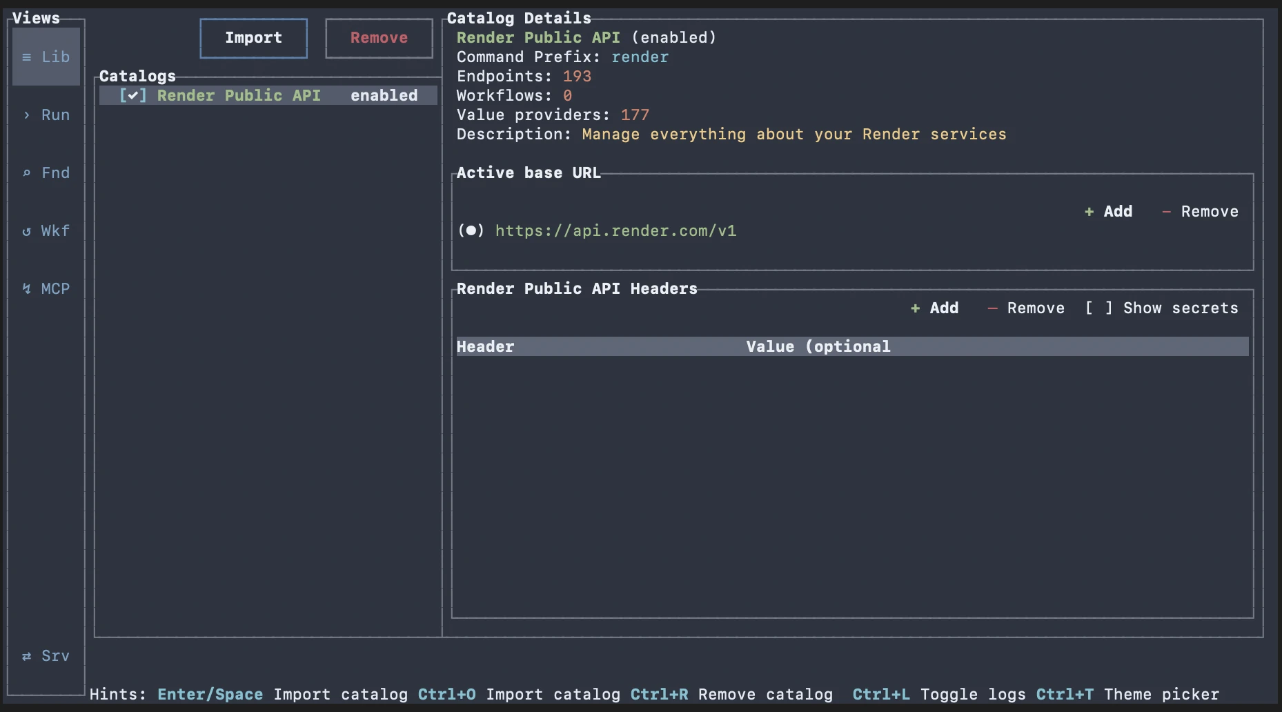The image size is (1282, 712).
Task: Open the Wkf workflows view
Action: tap(46, 230)
